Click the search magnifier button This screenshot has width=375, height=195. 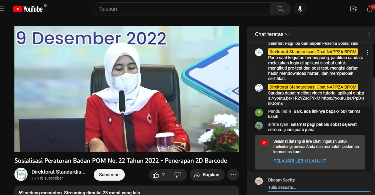(x=280, y=9)
